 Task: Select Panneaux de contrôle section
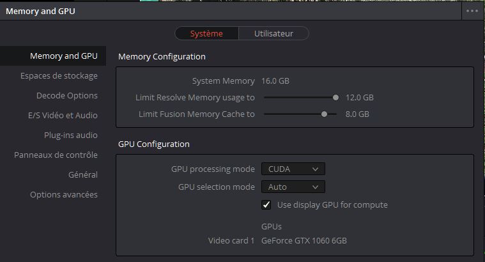[56, 155]
